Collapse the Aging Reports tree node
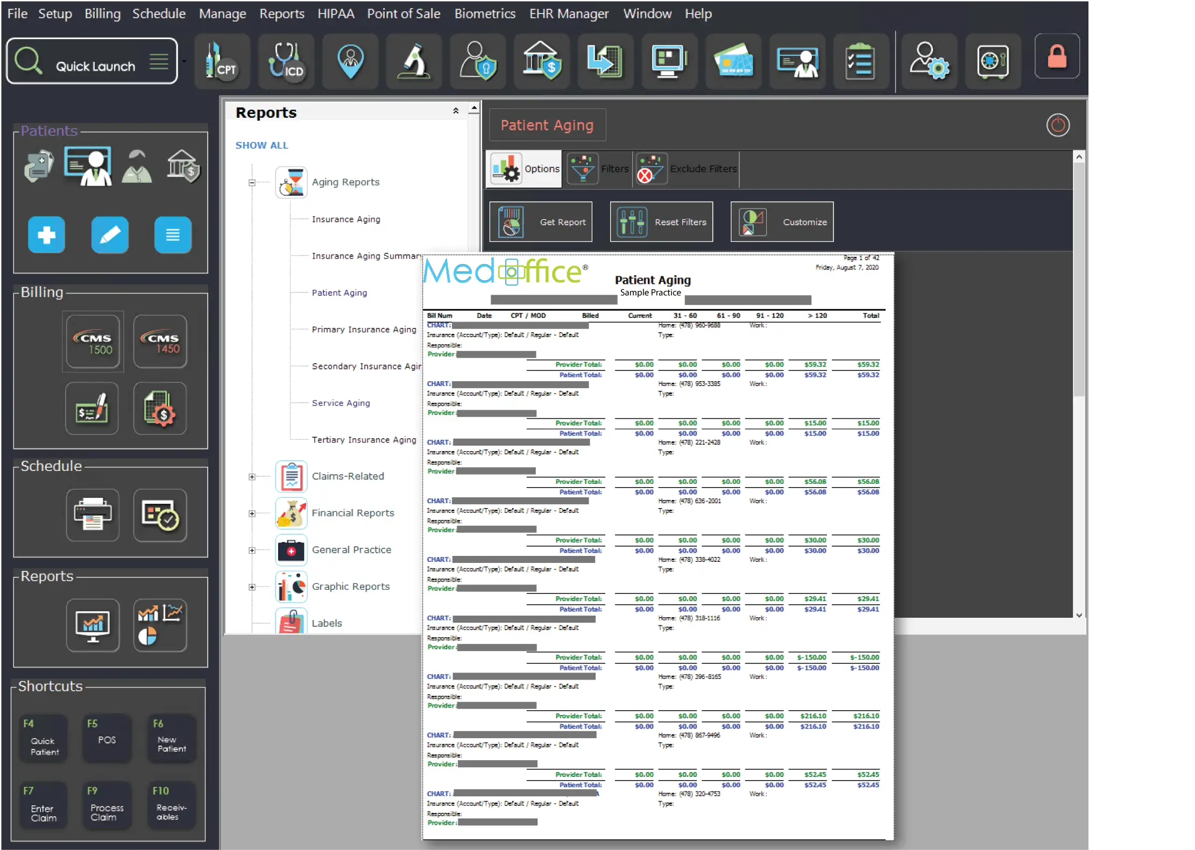 pos(252,182)
